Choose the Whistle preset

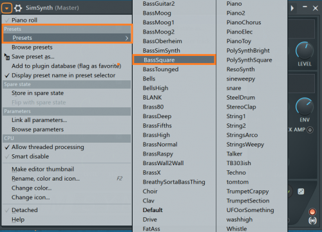coord(236,229)
